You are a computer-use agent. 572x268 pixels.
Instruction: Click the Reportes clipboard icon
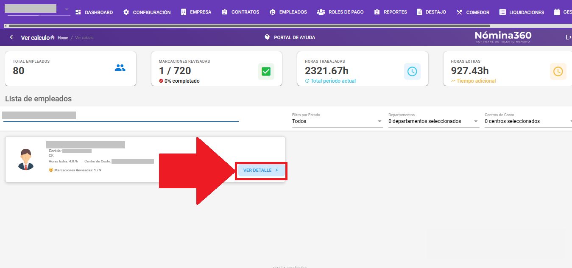(377, 12)
